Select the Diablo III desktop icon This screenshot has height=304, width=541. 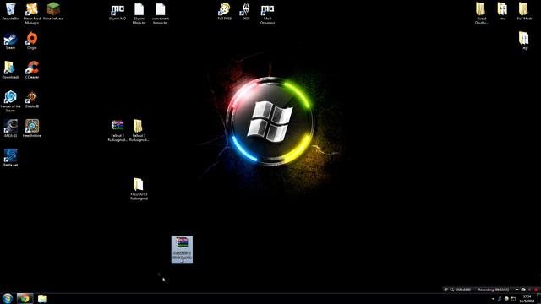pyautogui.click(x=32, y=100)
